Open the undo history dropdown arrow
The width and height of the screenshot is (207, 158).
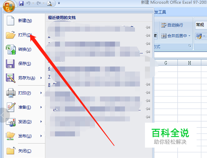(x=33, y=3)
